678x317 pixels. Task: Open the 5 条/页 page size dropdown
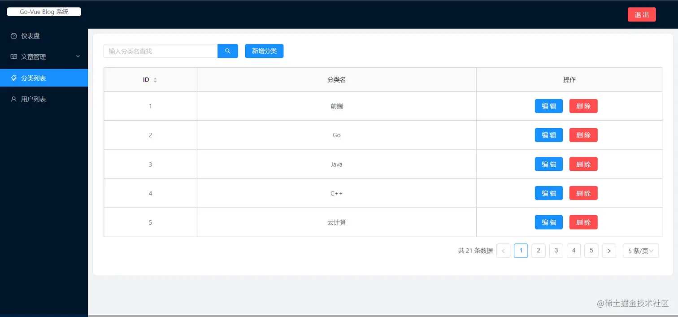[641, 251]
